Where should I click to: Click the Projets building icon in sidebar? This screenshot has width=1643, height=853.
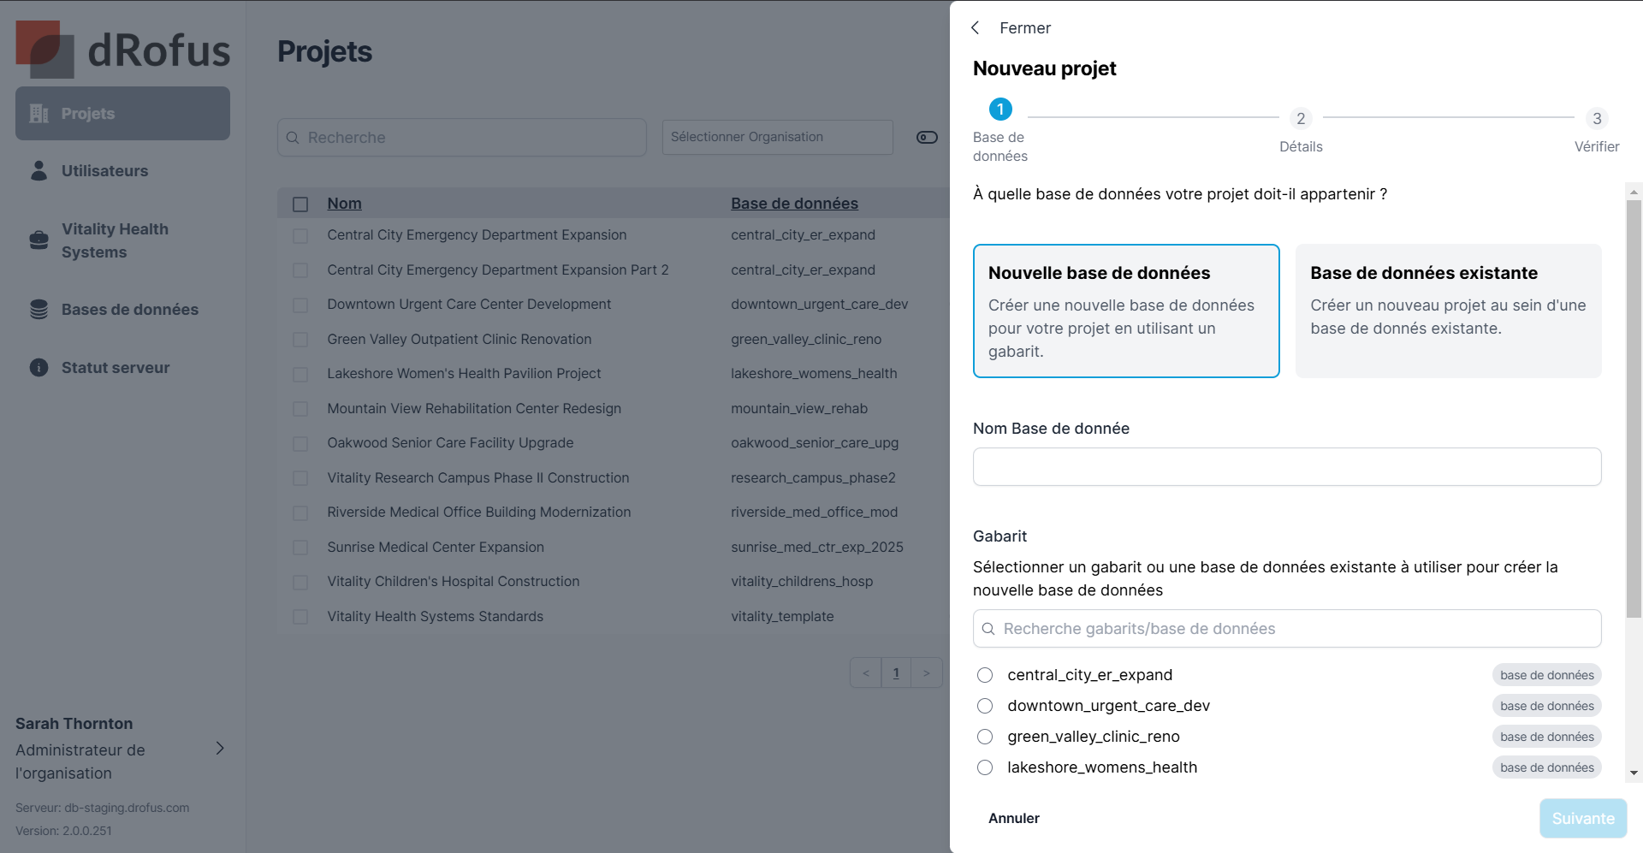pyautogui.click(x=39, y=114)
